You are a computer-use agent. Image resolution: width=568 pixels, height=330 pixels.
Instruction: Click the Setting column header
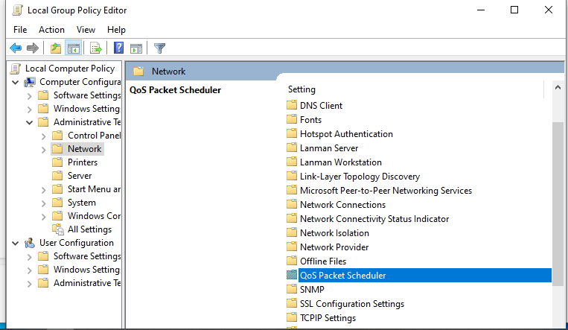click(302, 89)
